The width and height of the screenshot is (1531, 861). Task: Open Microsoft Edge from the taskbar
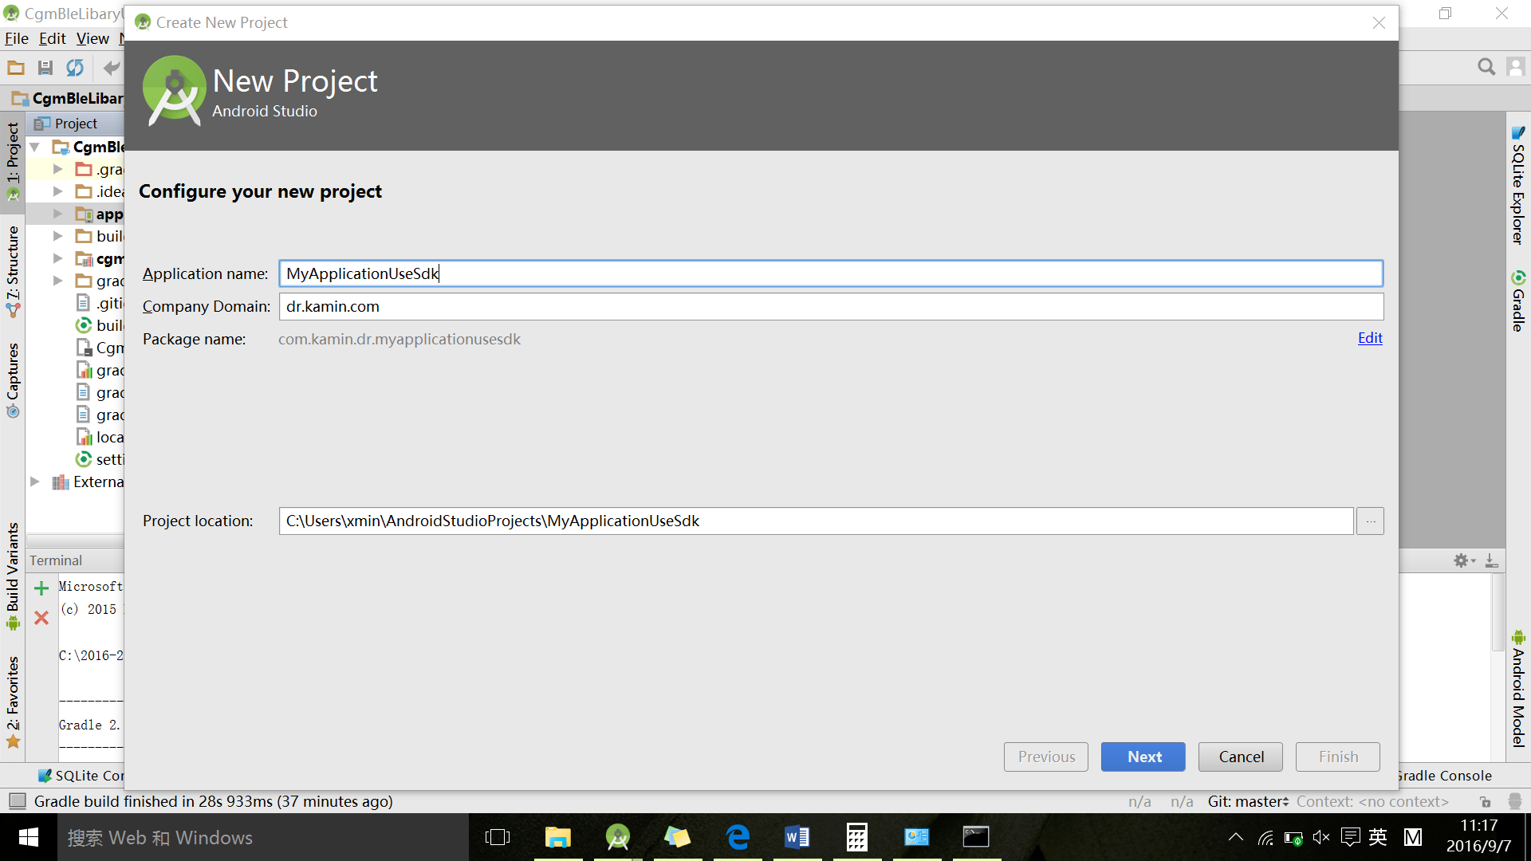tap(738, 837)
